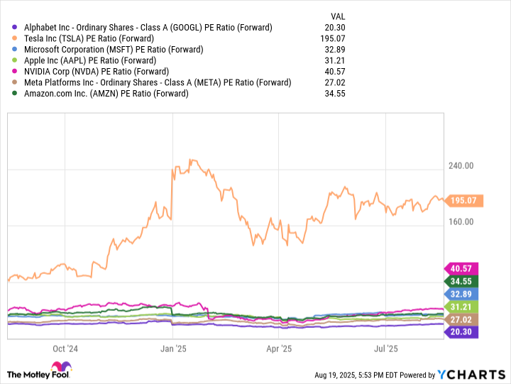Screen dimensions: 511x384
Task: Click the 31.21 value in the legend table
Action: pos(335,60)
